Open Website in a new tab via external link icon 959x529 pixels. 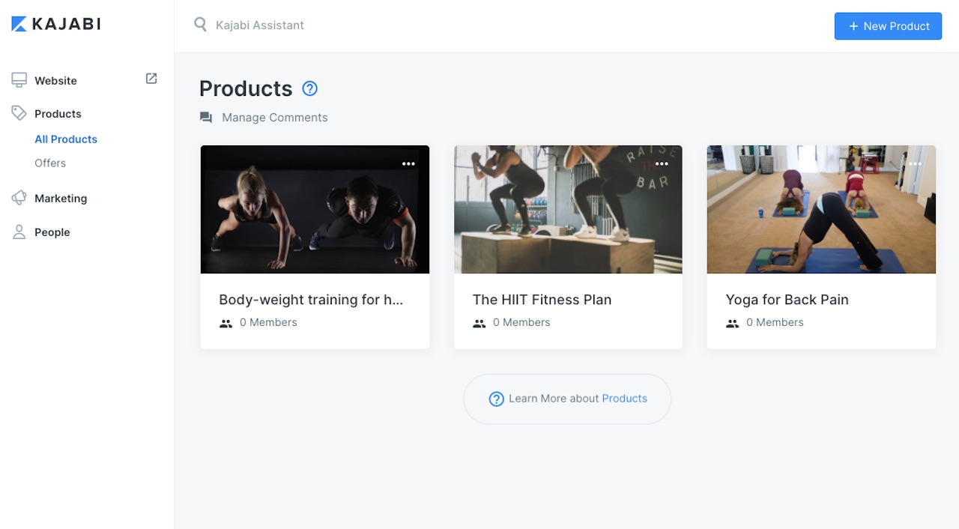point(151,78)
